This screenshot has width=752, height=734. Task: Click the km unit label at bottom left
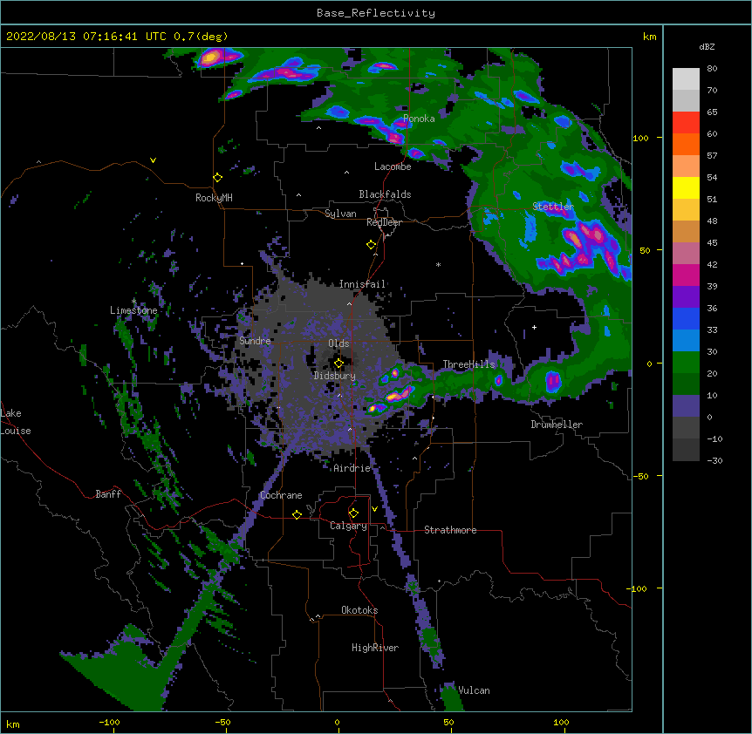point(13,724)
